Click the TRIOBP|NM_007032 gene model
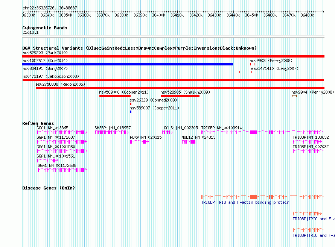The image size is (335, 247). point(309,151)
